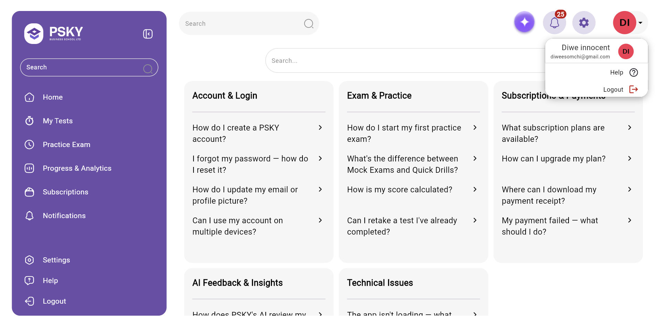This screenshot has width=660, height=327.
Task: Open the notifications bell
Action: [x=554, y=23]
